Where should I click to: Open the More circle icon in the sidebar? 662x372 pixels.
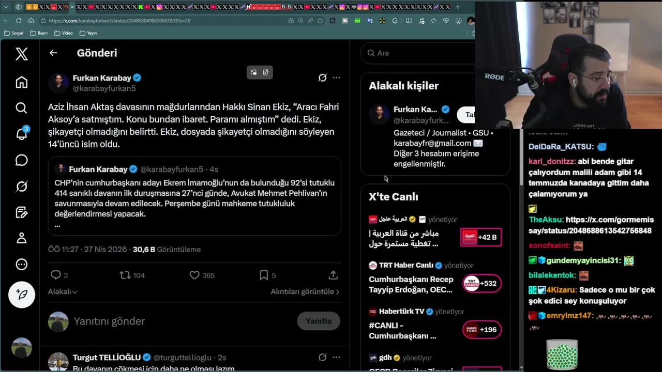[x=21, y=264]
